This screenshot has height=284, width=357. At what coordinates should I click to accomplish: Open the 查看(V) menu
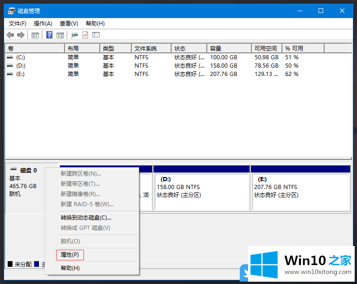click(69, 24)
